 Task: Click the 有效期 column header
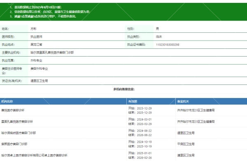click(x=133, y=102)
